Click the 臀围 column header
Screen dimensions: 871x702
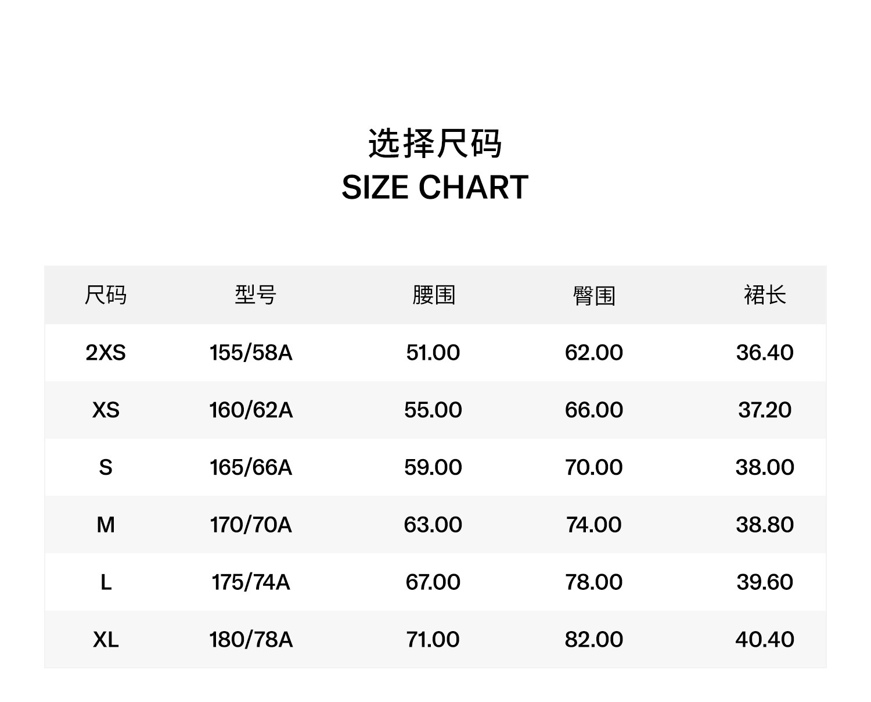[593, 295]
